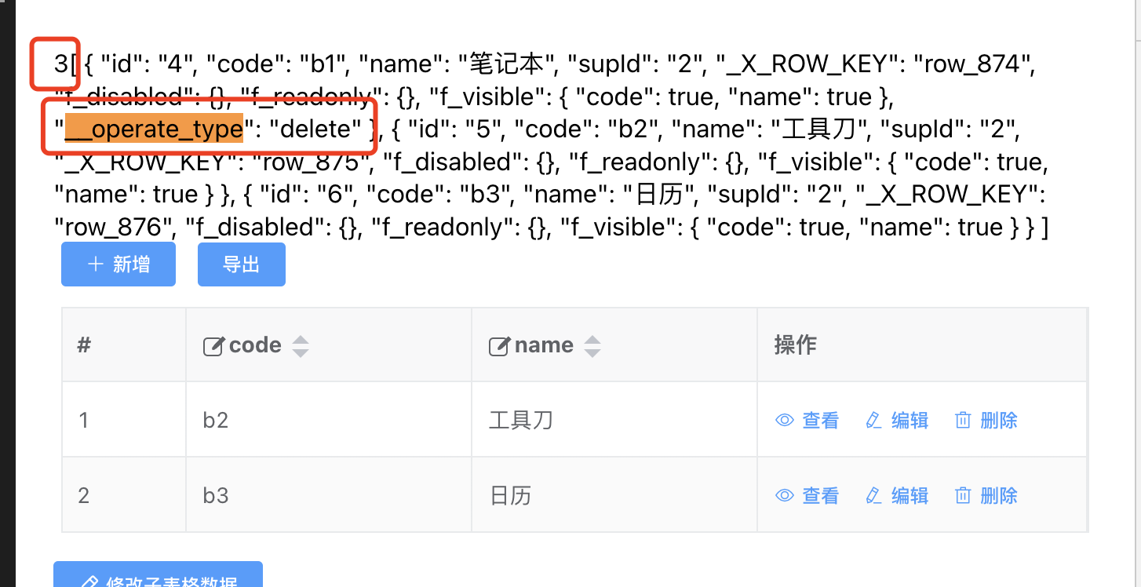Click the 新增 button with plus icon
The height and width of the screenshot is (587, 1141).
[118, 264]
